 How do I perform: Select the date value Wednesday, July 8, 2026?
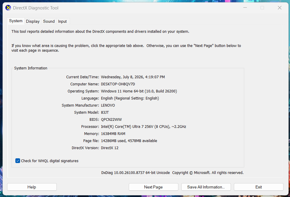[133, 77]
